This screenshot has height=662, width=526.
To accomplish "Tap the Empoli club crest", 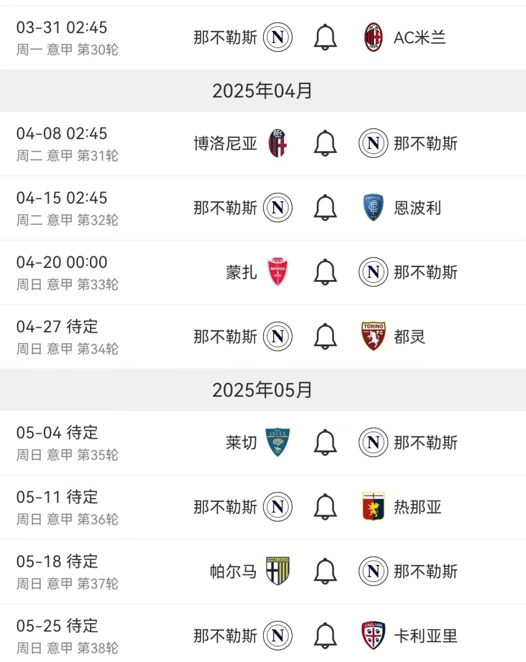I will tap(373, 208).
